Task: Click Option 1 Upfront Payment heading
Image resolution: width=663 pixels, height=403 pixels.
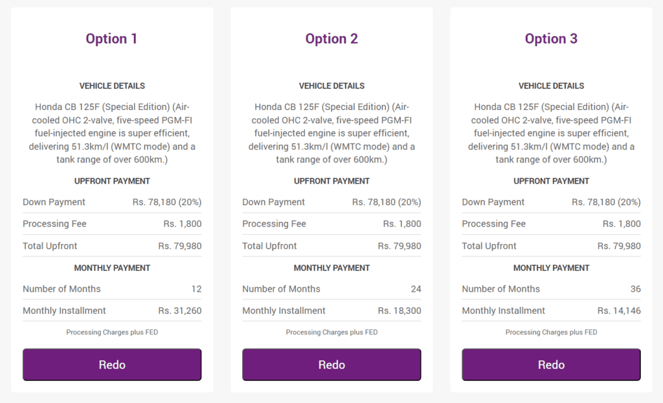Action: (x=112, y=181)
